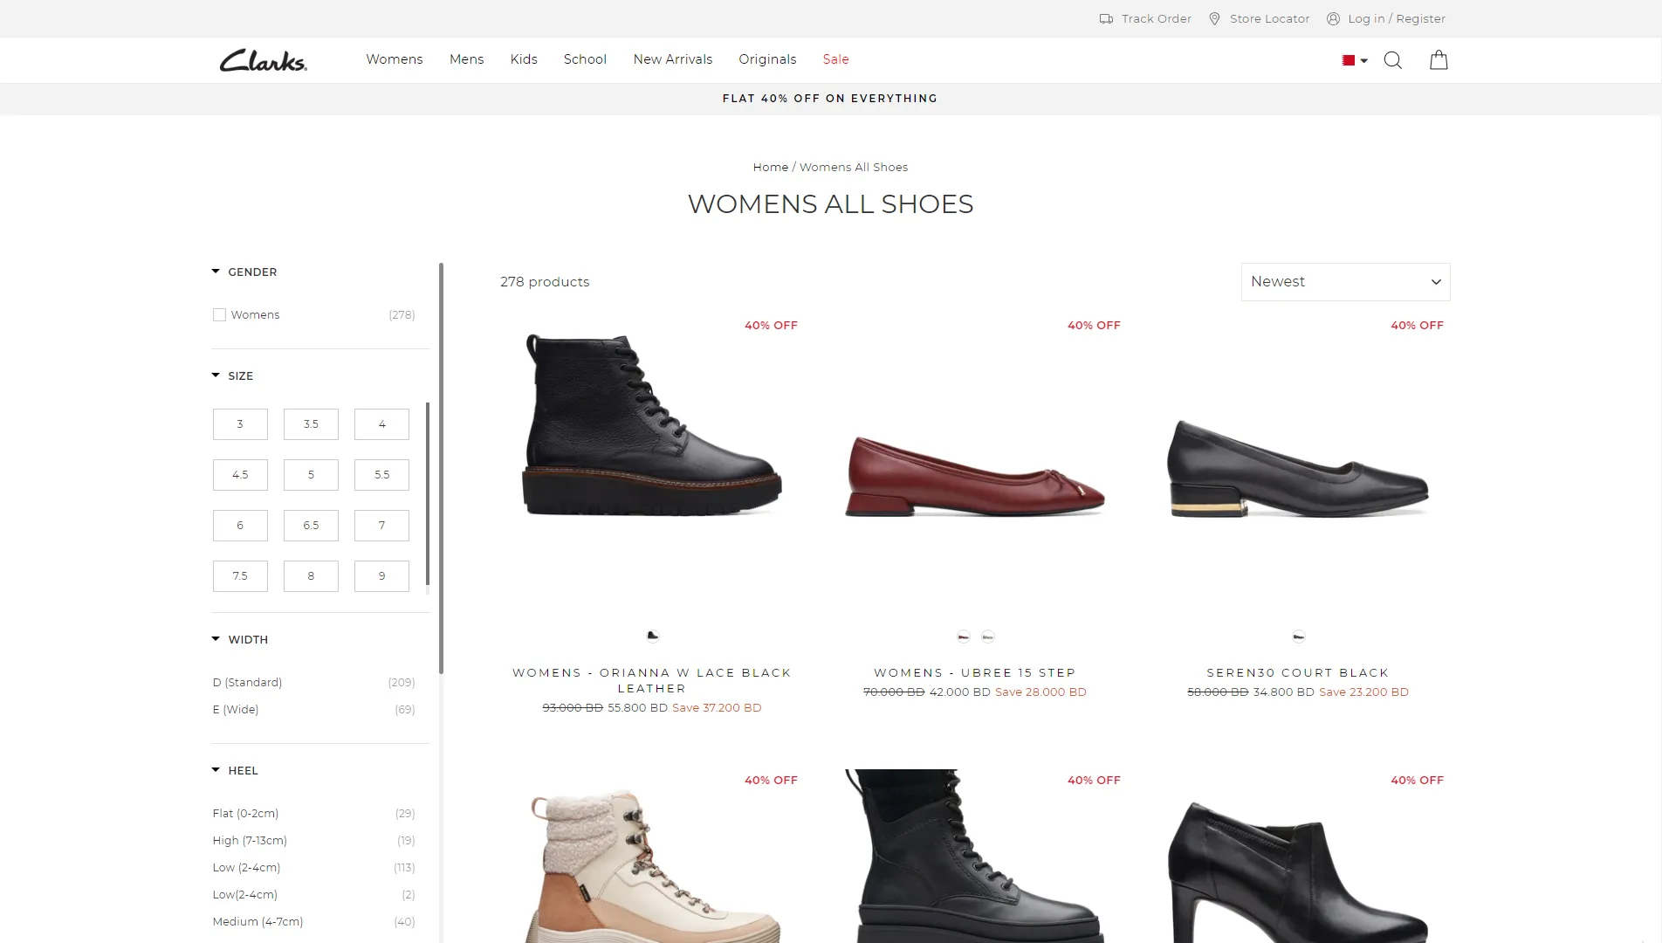Viewport: 1662px width, 943px height.
Task: Toggle size 4 filter
Action: coord(381,424)
